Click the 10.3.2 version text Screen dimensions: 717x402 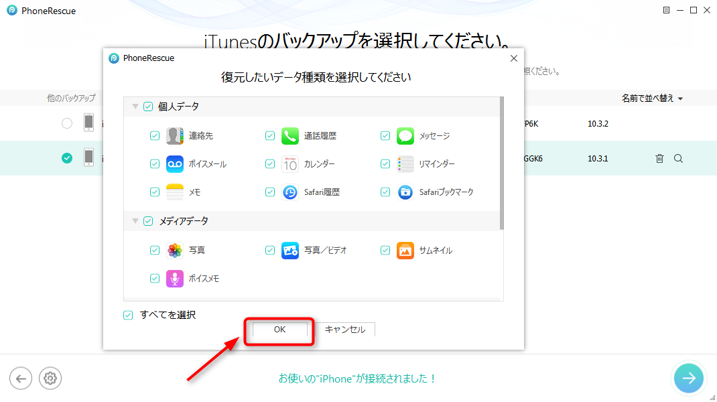coord(598,123)
